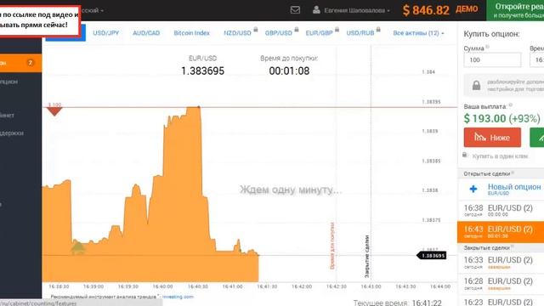Click the red down-triangle marker on chart

pos(54,111)
